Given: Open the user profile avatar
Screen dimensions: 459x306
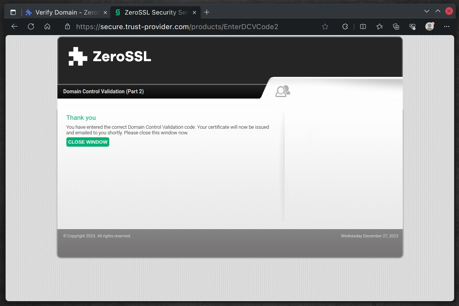Looking at the screenshot, I should click(x=430, y=26).
